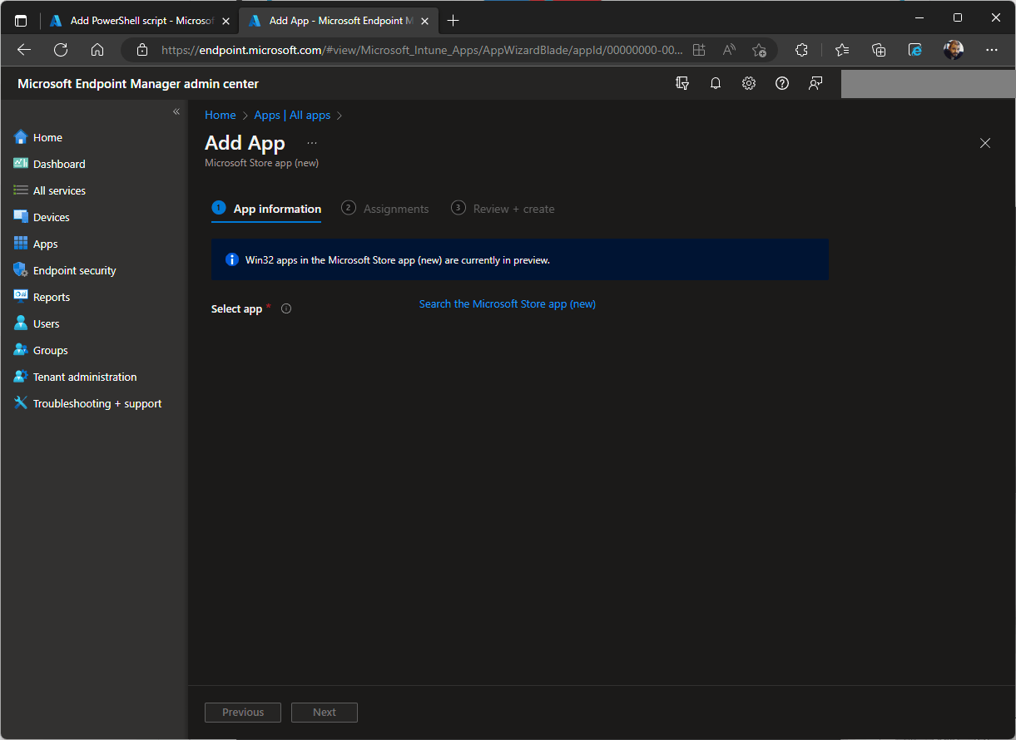Screen dimensions: 1016x740
Task: Click the browser address bar URL
Action: 422,50
